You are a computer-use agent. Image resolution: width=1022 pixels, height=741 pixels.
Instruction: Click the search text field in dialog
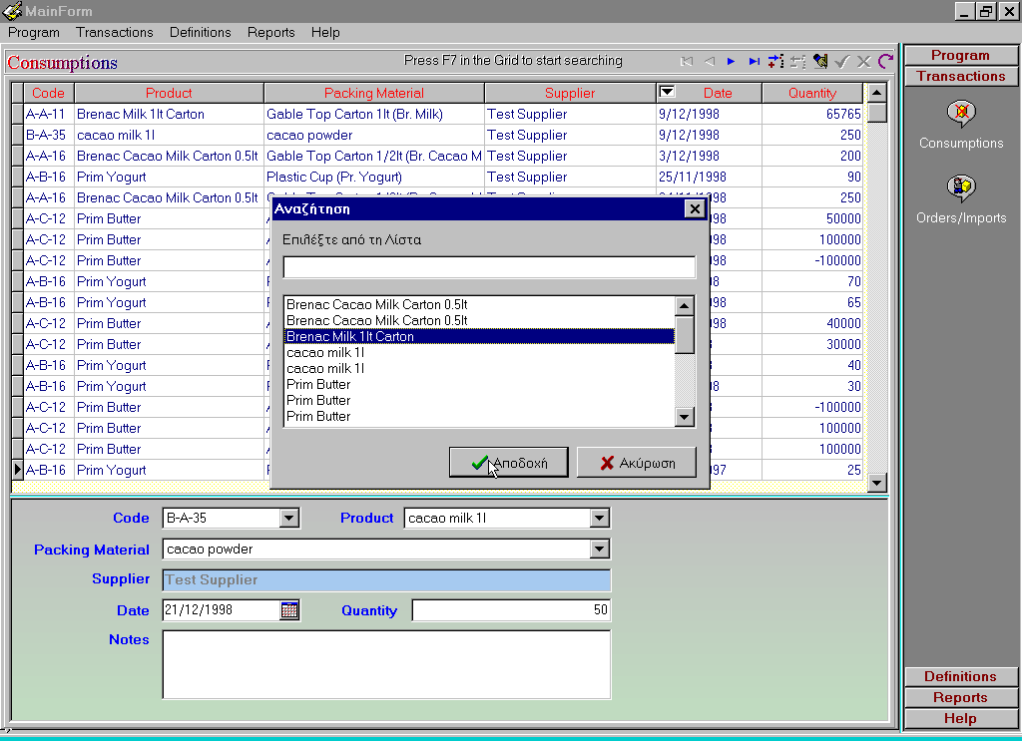click(x=489, y=267)
